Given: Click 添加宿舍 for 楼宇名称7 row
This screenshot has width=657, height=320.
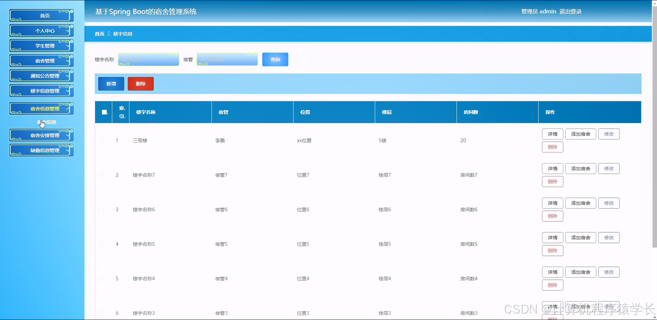Looking at the screenshot, I should (x=581, y=169).
